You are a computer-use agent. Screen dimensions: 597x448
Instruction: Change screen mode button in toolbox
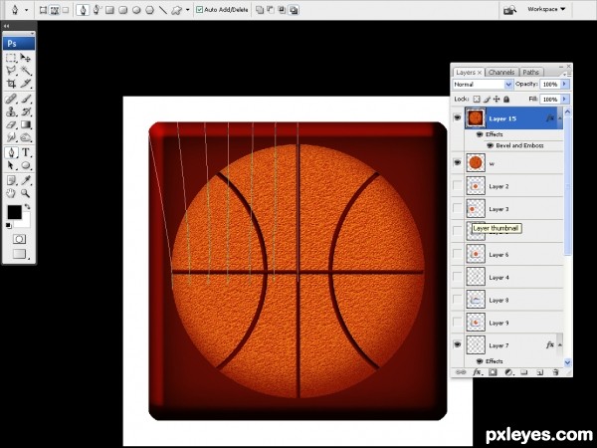coord(19,254)
